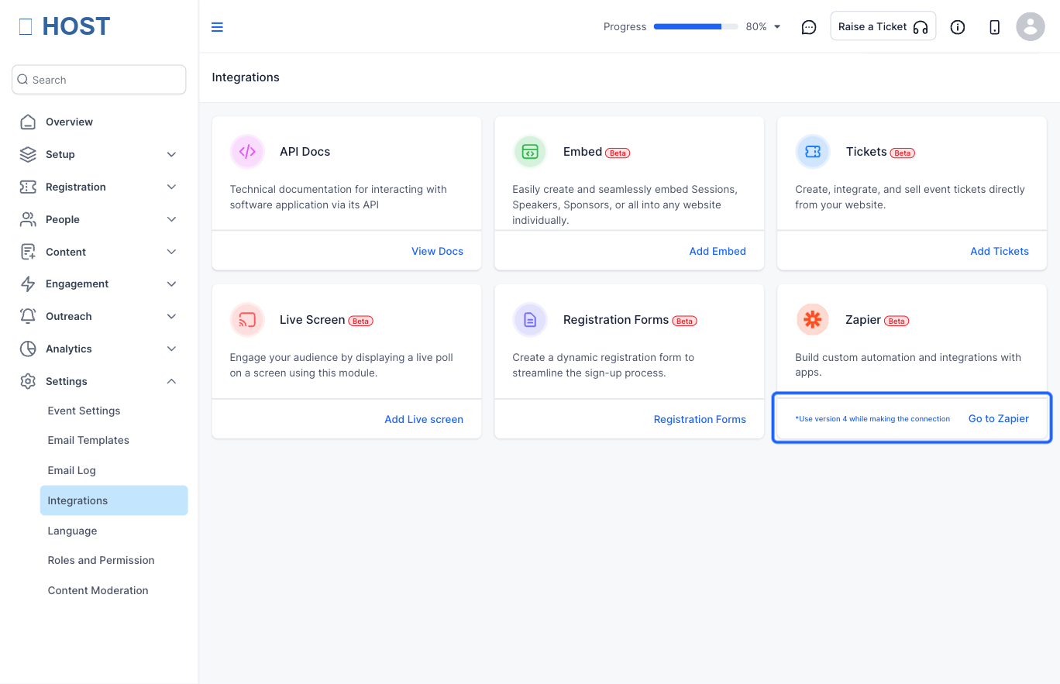Click the Analytics pie chart icon
Viewport: 1060px width, 684px height.
[28, 349]
